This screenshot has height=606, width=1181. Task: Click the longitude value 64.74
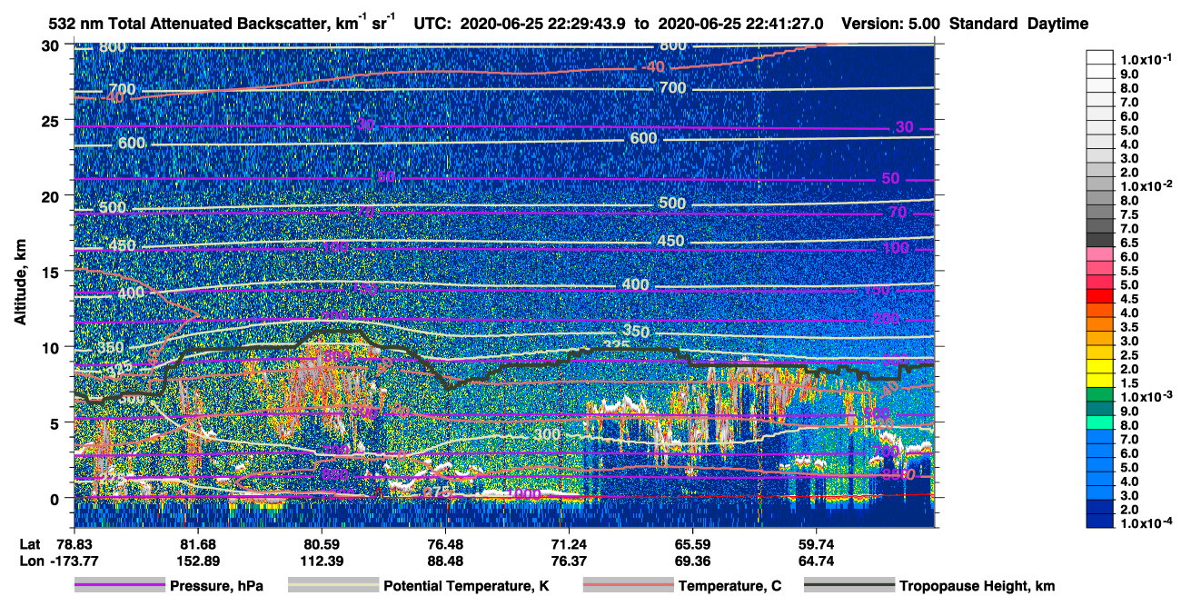[x=816, y=561]
